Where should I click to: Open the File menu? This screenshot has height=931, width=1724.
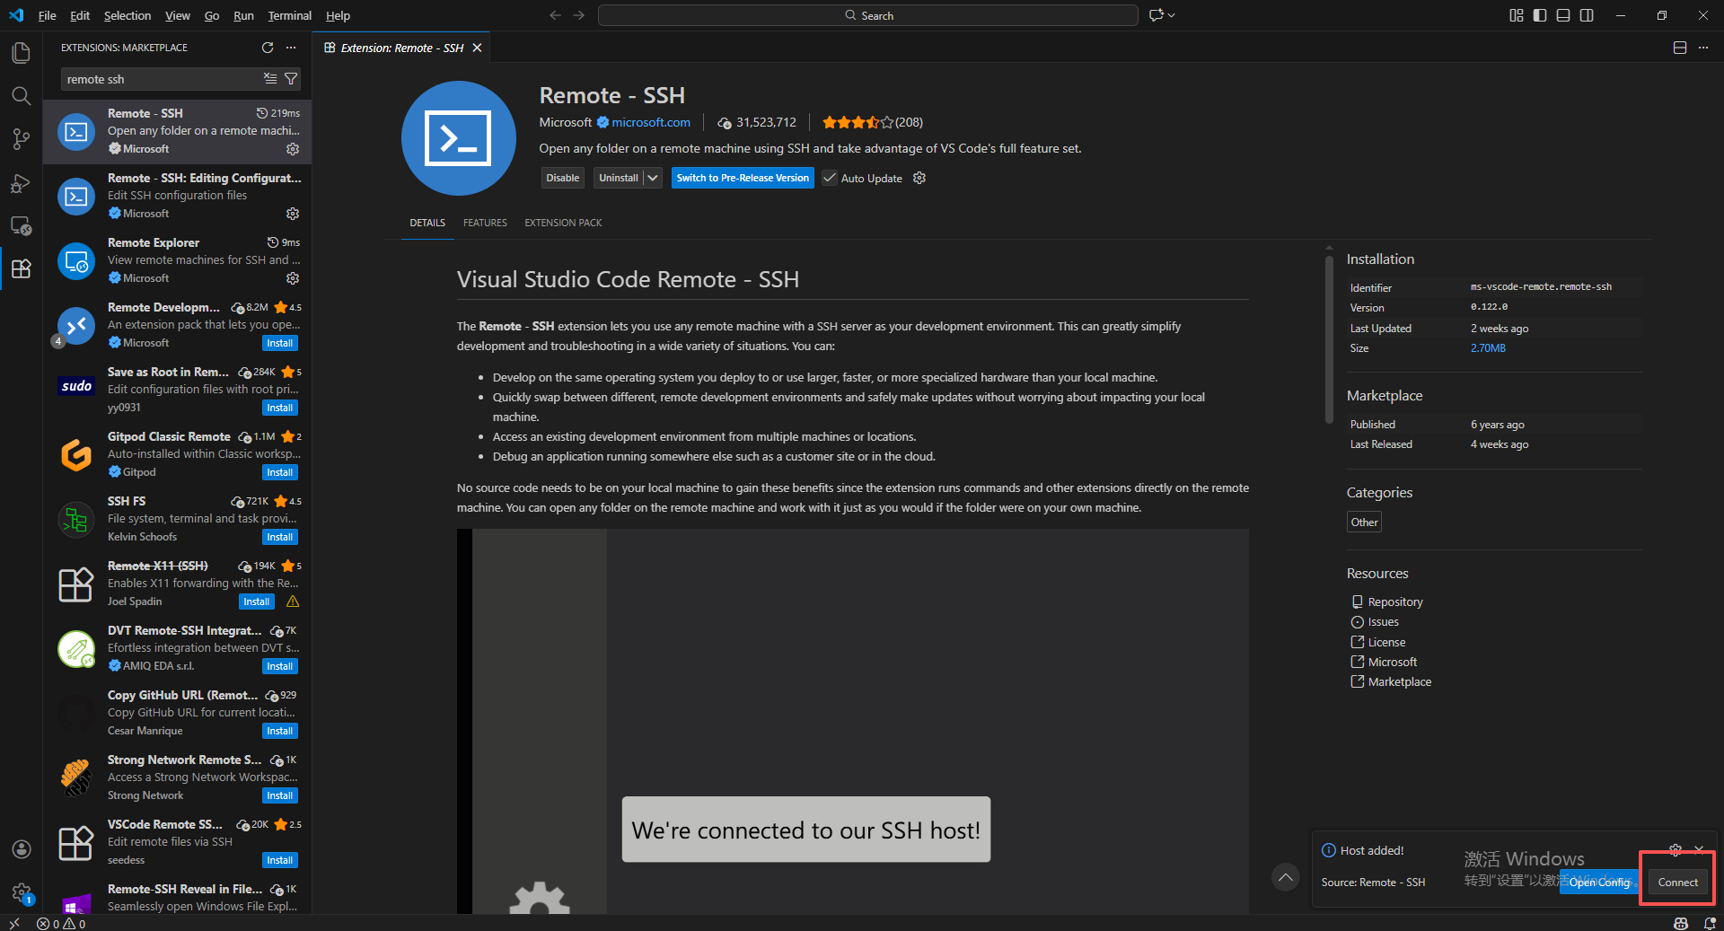(48, 15)
